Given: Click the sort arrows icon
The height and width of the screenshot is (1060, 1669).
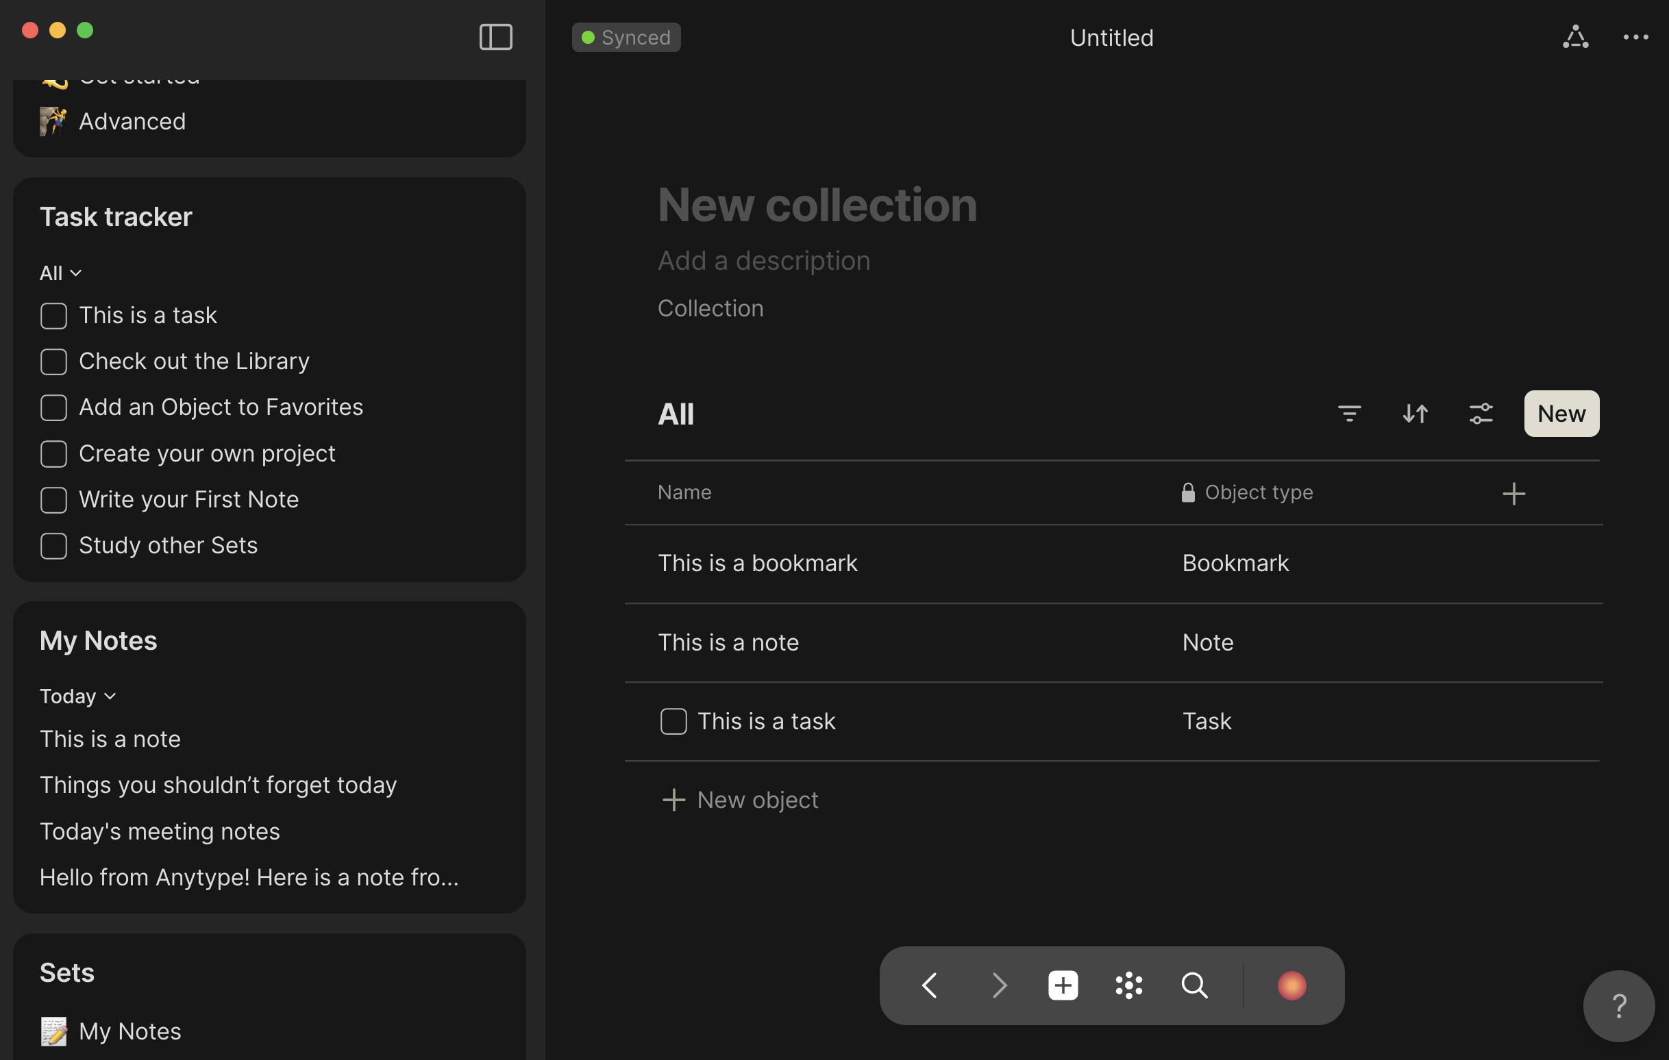Looking at the screenshot, I should tap(1415, 414).
